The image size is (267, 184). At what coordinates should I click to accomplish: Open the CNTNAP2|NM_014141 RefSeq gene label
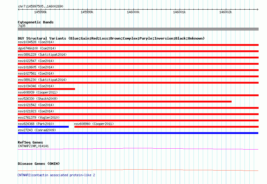(x=33, y=146)
